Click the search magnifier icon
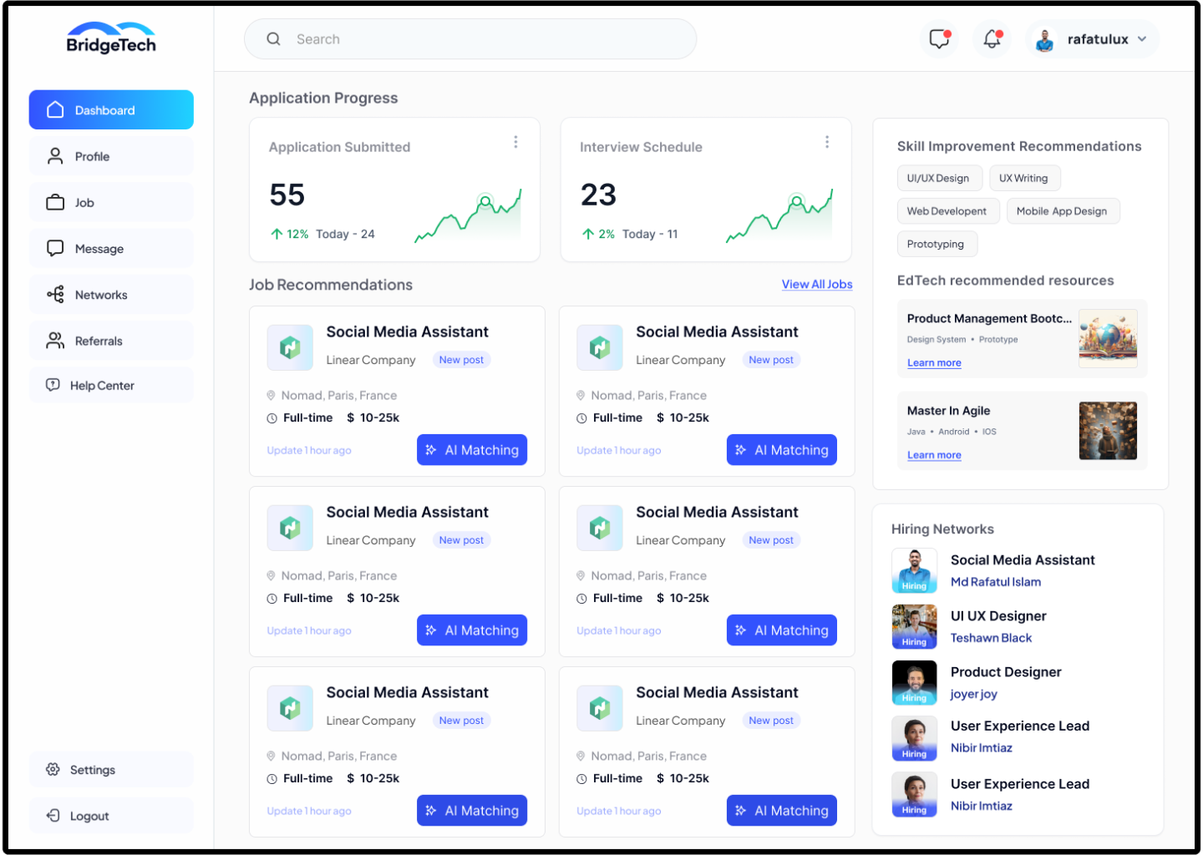1203x855 pixels. tap(273, 38)
